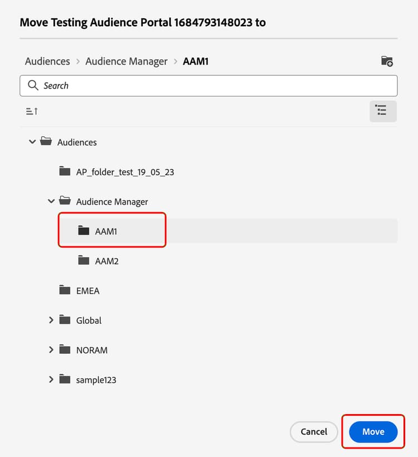Select the AP_folder_test_19_05_23 folder icon
The height and width of the screenshot is (457, 418).
tap(65, 171)
